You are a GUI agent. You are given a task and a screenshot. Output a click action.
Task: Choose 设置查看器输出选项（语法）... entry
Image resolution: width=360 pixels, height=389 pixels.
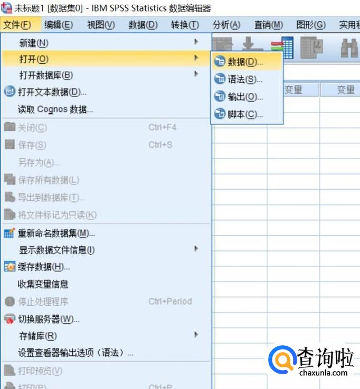coord(106,353)
